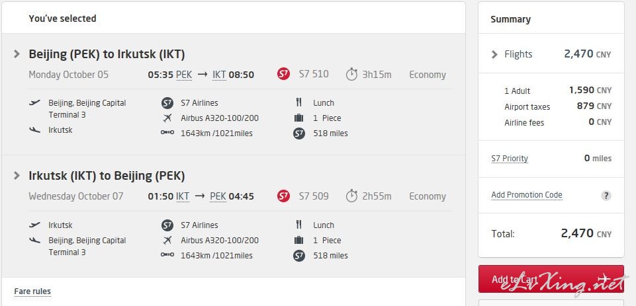Open the S7 Priority link
The height and width of the screenshot is (306, 636).
pos(510,159)
